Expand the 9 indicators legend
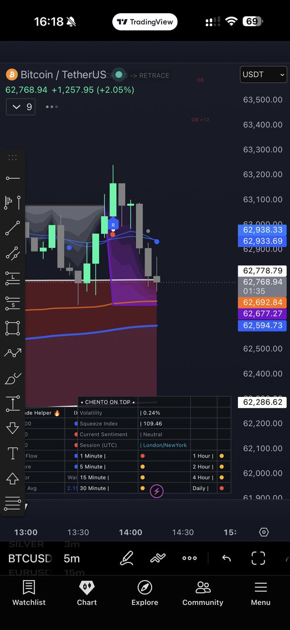Image resolution: width=290 pixels, height=630 pixels. tap(21, 107)
